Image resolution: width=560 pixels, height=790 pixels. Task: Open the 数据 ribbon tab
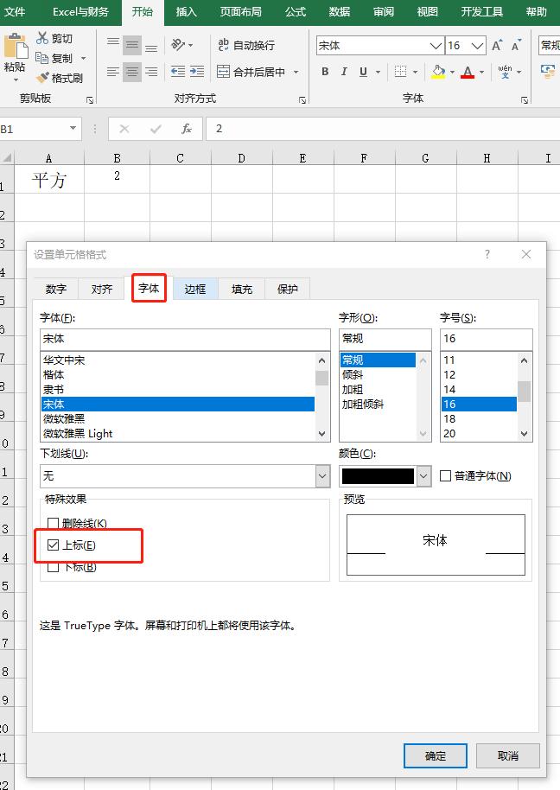pyautogui.click(x=339, y=11)
